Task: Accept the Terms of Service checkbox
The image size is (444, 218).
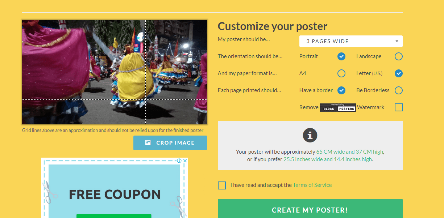Action: [222, 185]
